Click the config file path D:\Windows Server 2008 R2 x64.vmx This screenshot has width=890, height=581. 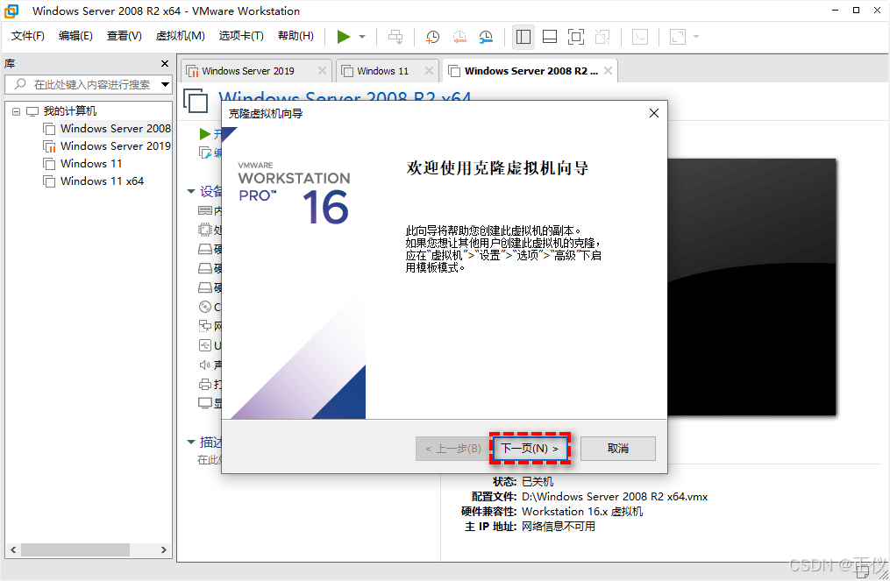click(615, 497)
